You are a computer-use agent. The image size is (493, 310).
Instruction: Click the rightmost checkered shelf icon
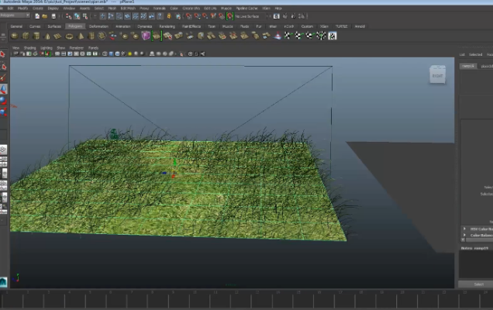tap(333, 36)
